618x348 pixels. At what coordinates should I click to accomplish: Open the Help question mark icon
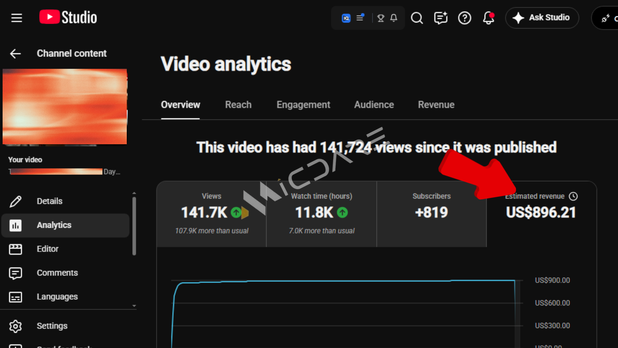tap(465, 18)
